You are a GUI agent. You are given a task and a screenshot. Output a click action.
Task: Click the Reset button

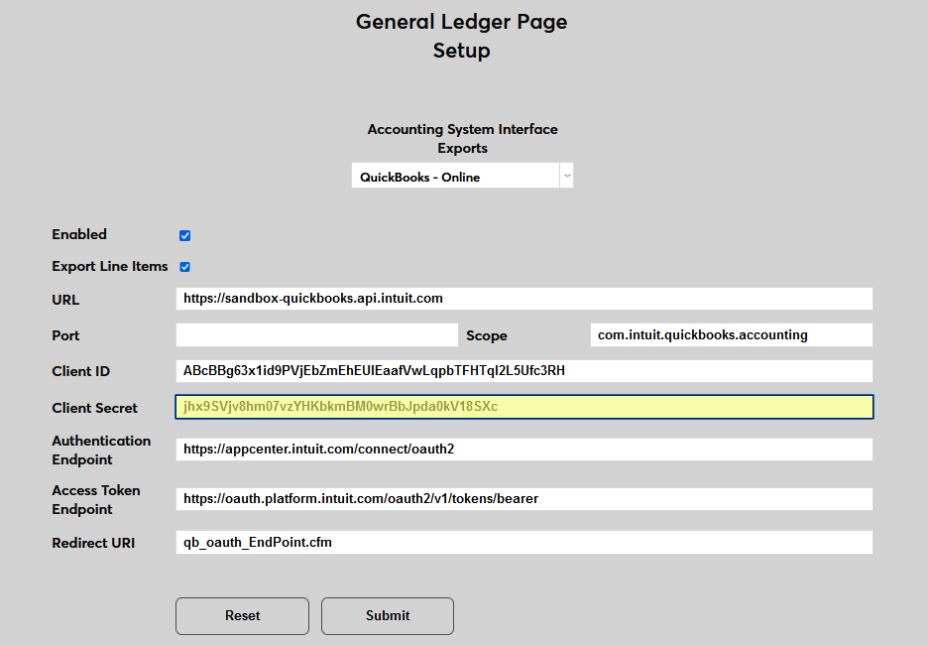(x=241, y=616)
